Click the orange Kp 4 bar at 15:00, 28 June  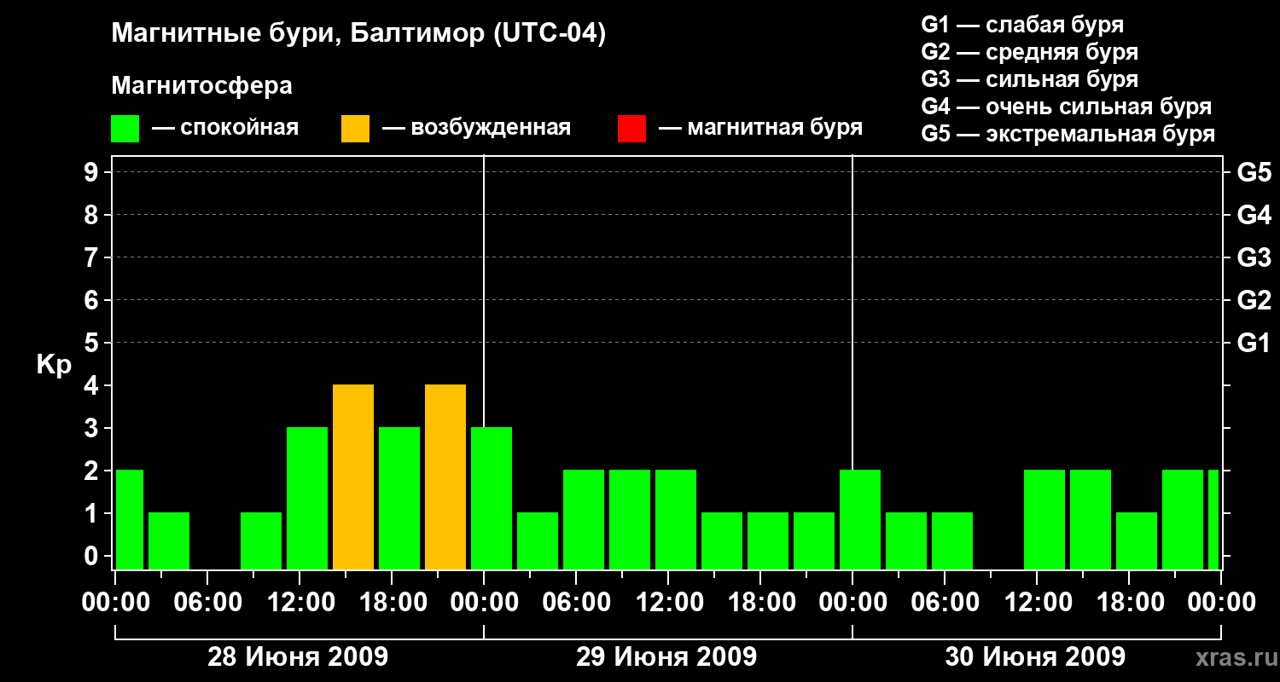click(353, 477)
